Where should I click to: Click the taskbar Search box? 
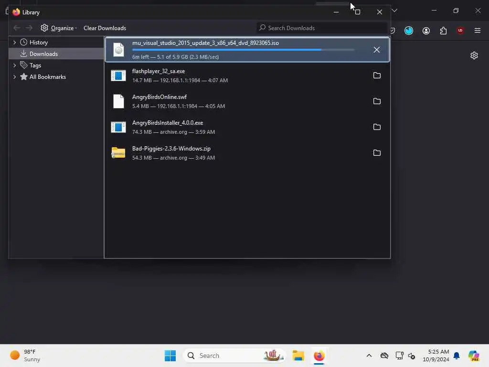pyautogui.click(x=234, y=356)
